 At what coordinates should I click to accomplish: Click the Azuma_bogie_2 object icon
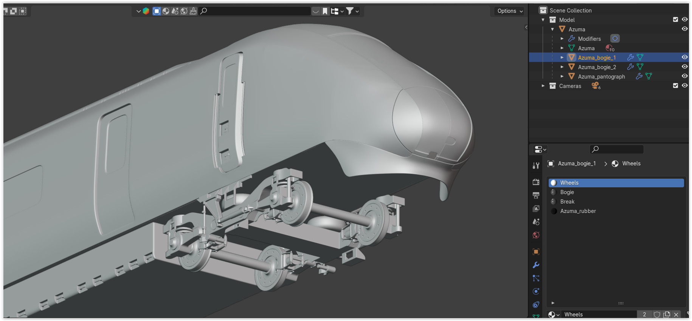pyautogui.click(x=571, y=67)
